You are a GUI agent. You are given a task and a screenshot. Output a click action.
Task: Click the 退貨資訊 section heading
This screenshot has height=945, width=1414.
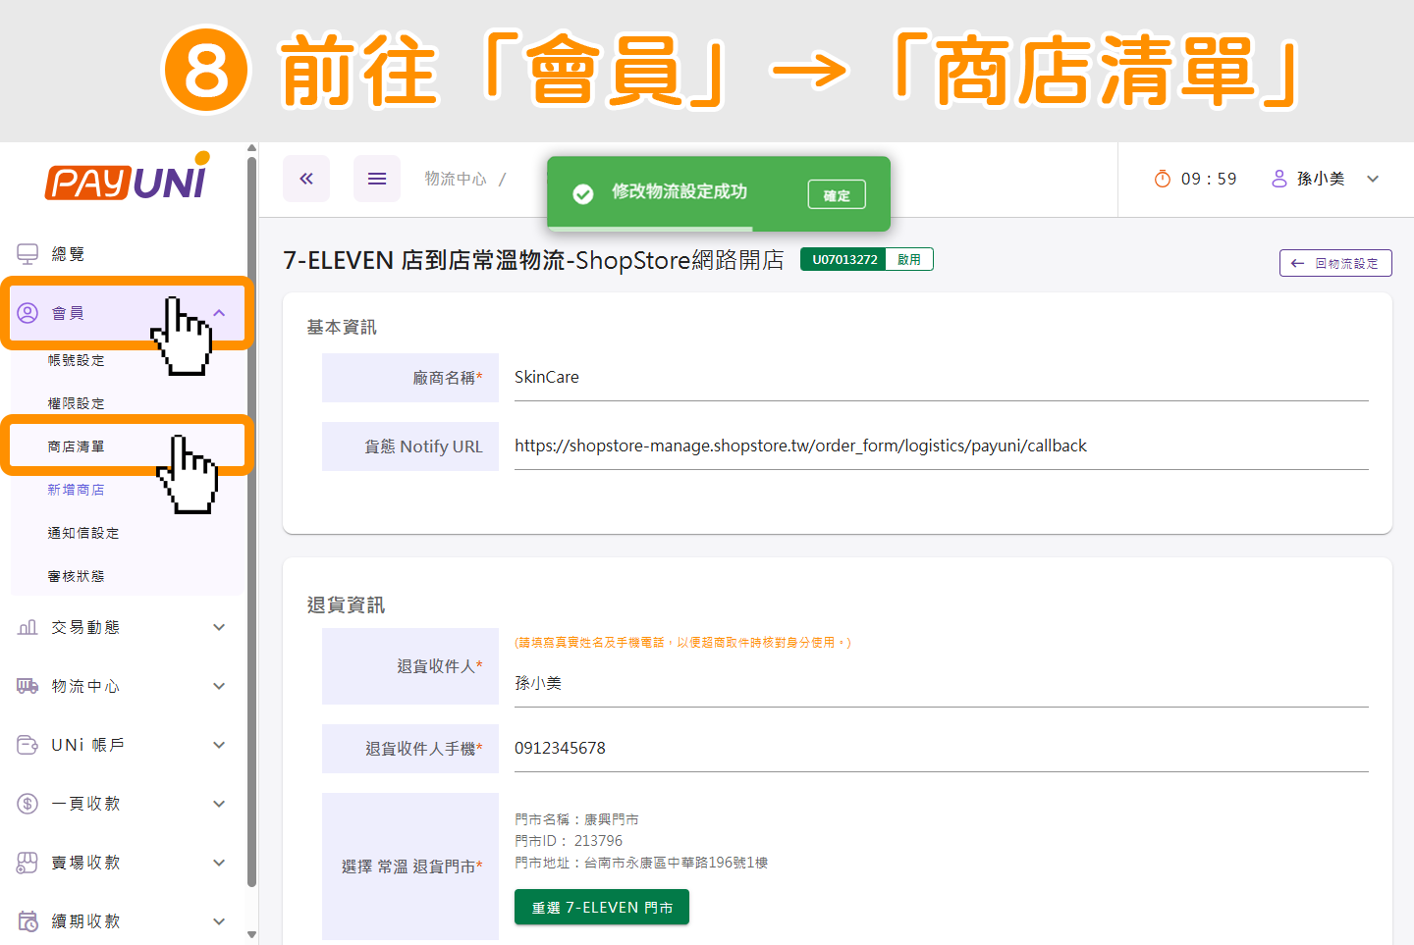pos(346,604)
